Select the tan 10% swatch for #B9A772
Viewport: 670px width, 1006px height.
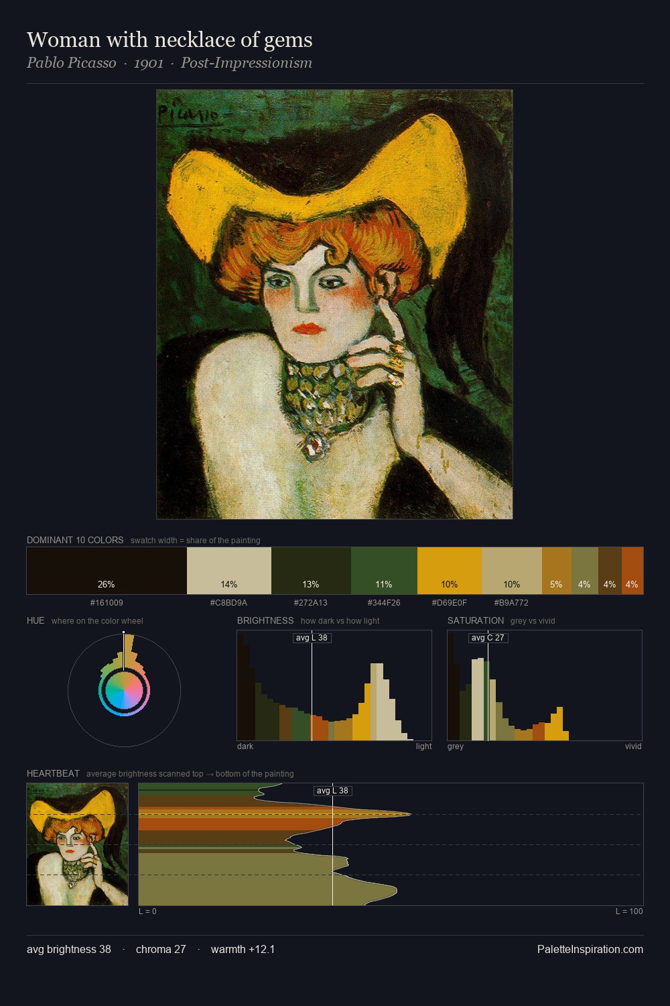[512, 571]
